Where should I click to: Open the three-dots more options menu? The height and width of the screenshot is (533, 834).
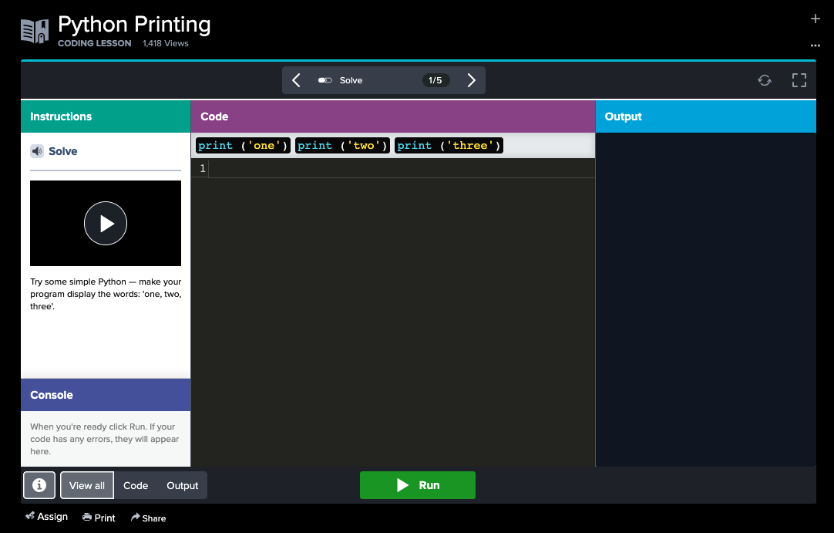point(815,46)
